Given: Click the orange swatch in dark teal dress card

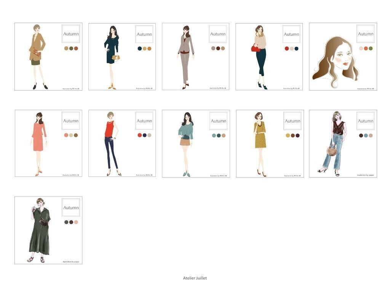Looking at the screenshot, I should pos(149,48).
